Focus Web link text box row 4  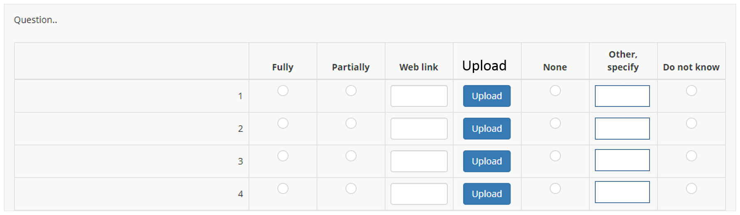(419, 194)
